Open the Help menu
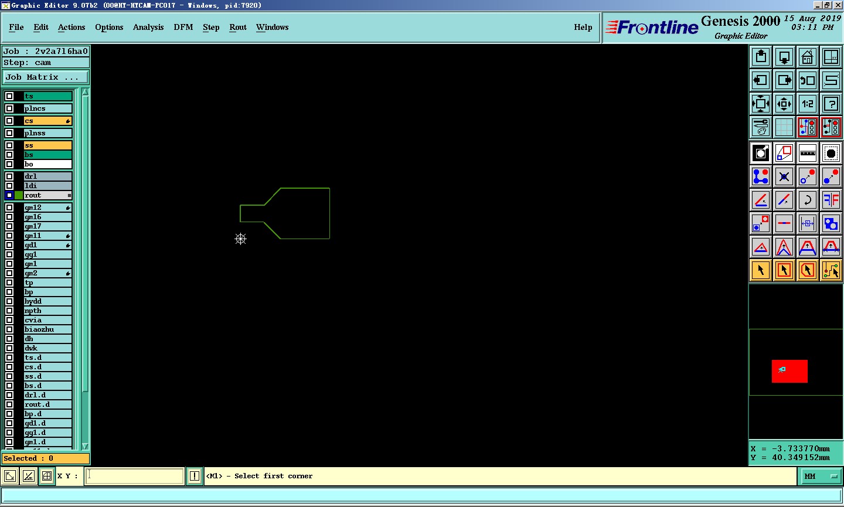844x507 pixels. pyautogui.click(x=583, y=28)
